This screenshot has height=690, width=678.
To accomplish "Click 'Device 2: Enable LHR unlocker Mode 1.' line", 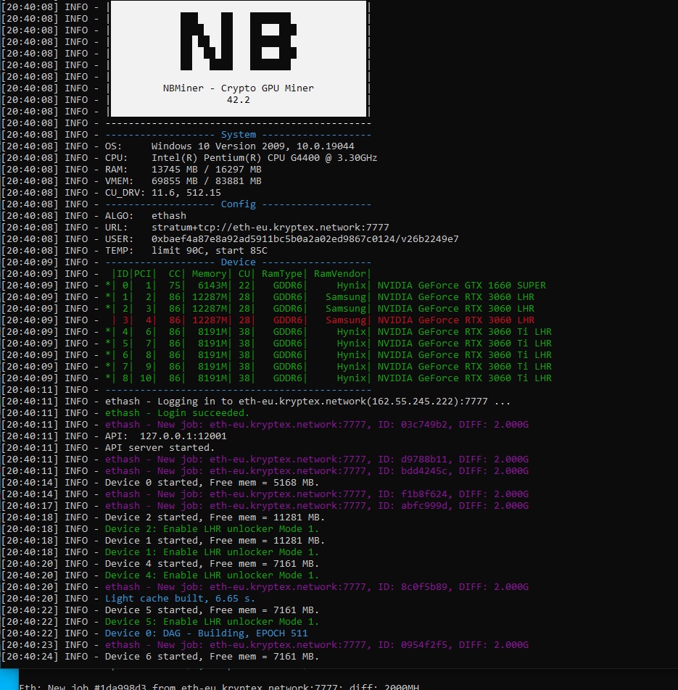I will tap(212, 529).
